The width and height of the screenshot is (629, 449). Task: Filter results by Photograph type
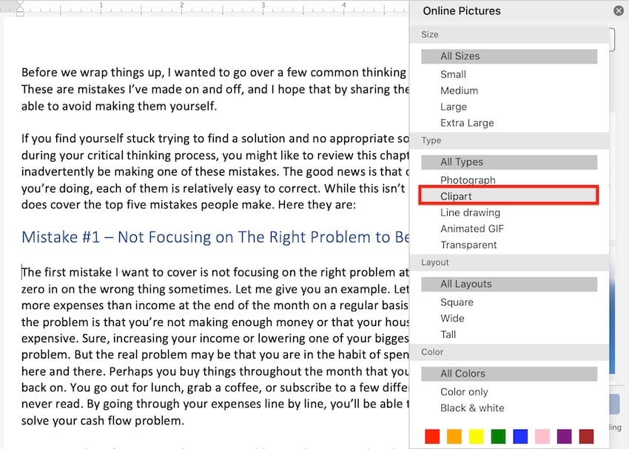click(468, 180)
